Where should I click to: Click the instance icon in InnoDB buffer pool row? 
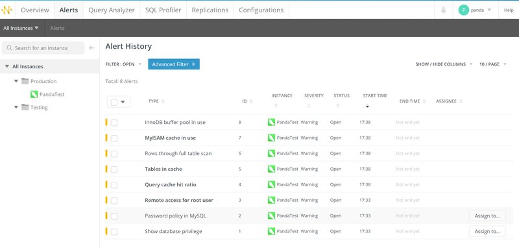(271, 122)
